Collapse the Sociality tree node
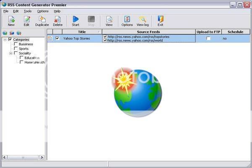Viewport: 252px width, 168px height. [x=11, y=53]
